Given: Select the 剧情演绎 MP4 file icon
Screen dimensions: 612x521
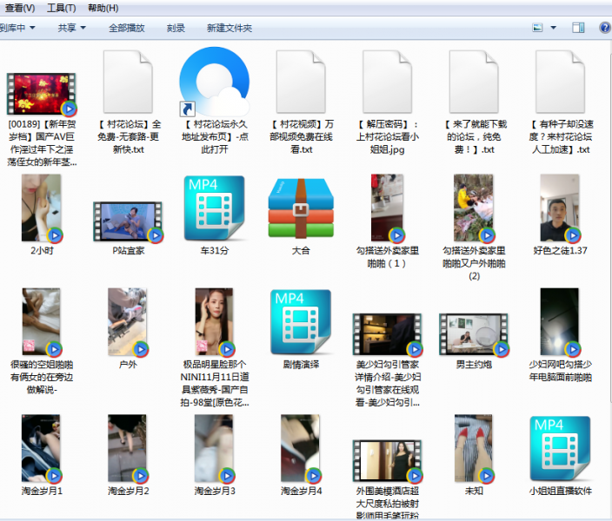Looking at the screenshot, I should (301, 321).
